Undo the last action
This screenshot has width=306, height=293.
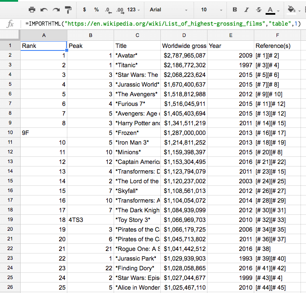click(44, 9)
